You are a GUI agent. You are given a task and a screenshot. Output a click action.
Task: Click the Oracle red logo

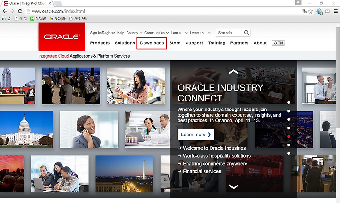coord(62,37)
